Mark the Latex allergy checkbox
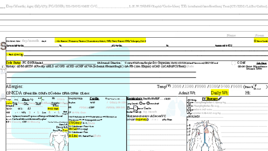 (81, 93)
